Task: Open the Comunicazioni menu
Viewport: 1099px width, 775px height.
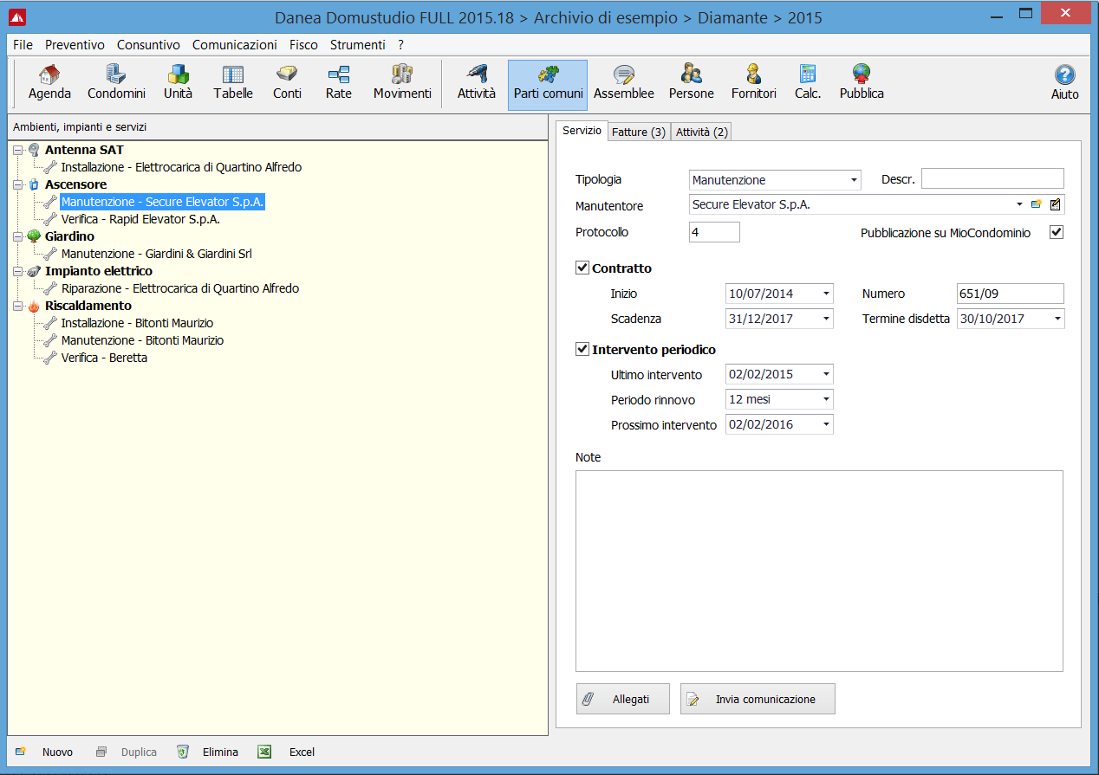Action: pyautogui.click(x=235, y=44)
